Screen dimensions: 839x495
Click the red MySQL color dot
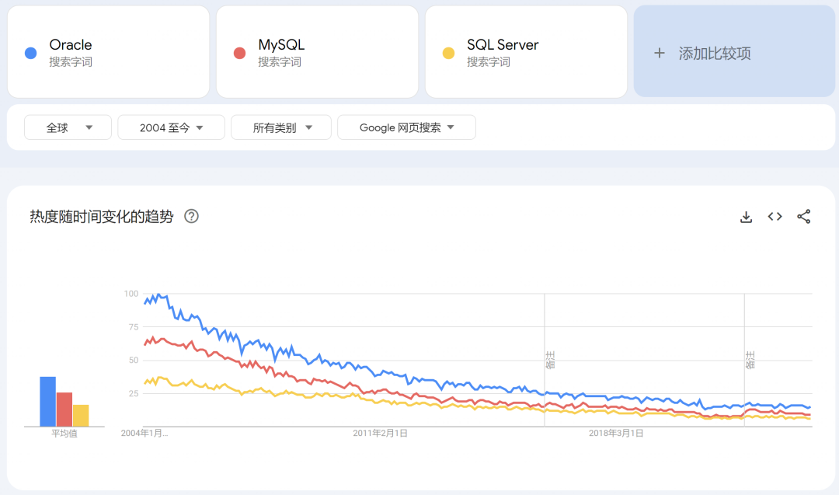(x=240, y=53)
